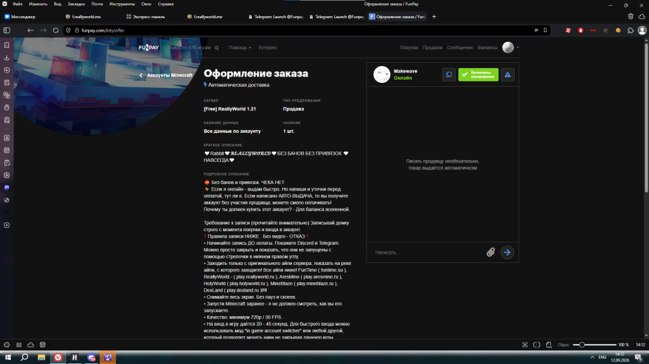Switch ENG keyboard language
This screenshot has width=649, height=364.
click(x=603, y=358)
